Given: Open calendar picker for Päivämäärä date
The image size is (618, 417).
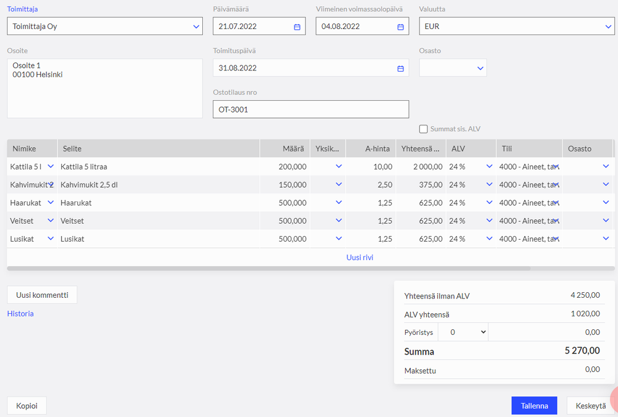Looking at the screenshot, I should [x=297, y=27].
